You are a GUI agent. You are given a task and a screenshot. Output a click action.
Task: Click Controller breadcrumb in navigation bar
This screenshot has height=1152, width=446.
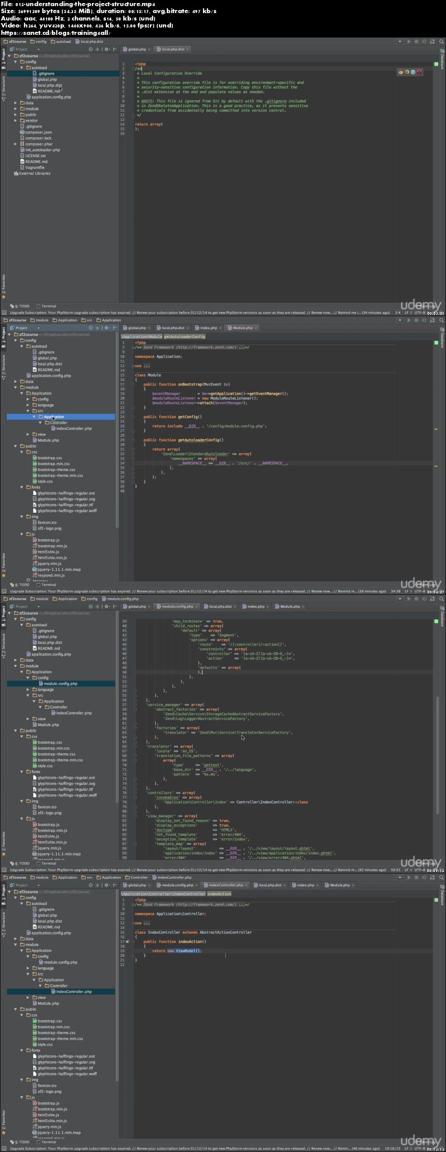coord(136,877)
